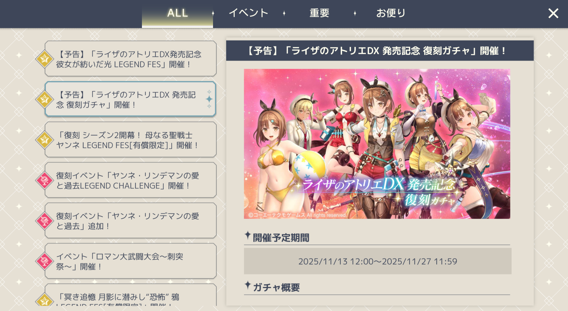Select the ALL tab
The image size is (568, 311).
point(177,14)
